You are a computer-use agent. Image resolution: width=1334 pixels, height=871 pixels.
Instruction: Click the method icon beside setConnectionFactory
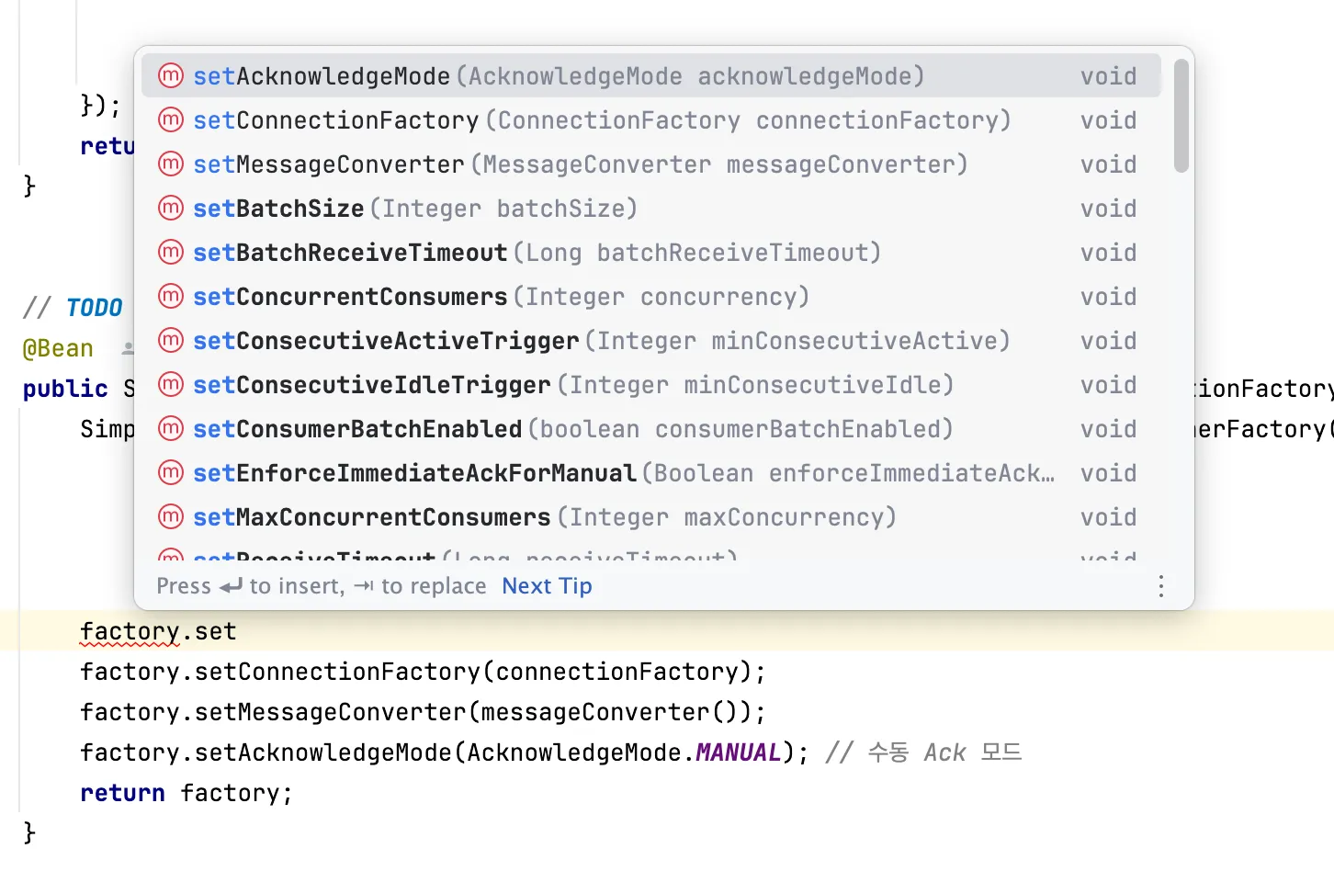click(x=171, y=119)
